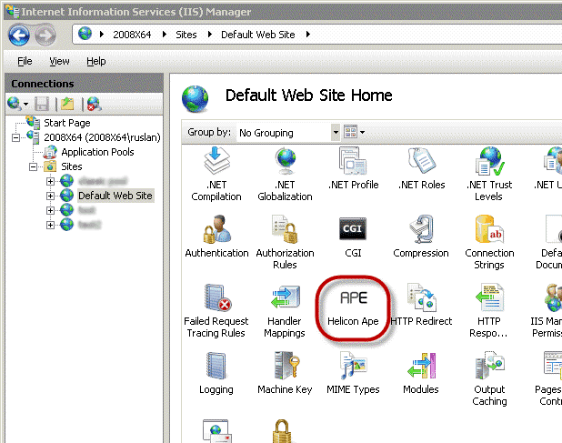Viewport: 562px width, 443px height.
Task: Click the Forward navigation arrow
Action: (45, 35)
